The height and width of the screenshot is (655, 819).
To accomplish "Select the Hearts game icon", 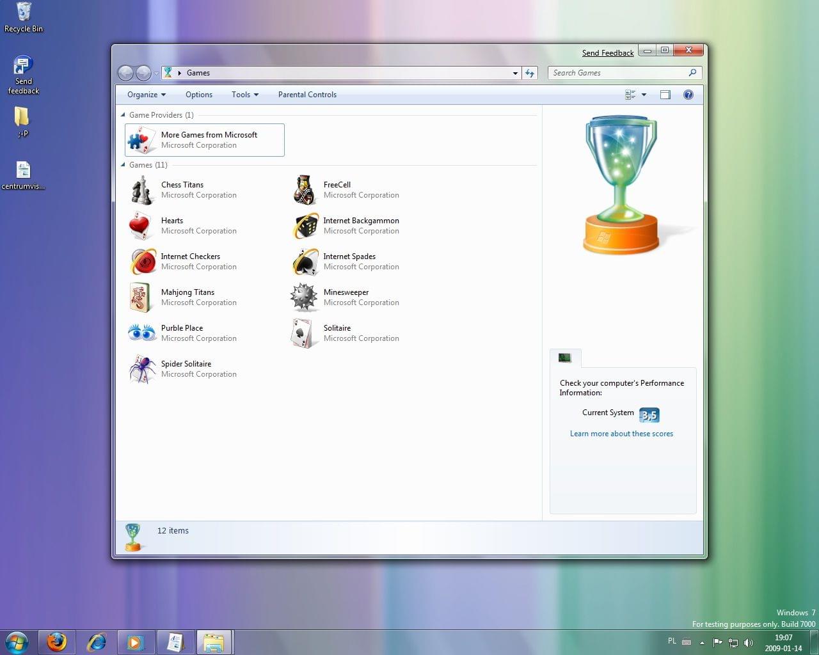I will 141,226.
